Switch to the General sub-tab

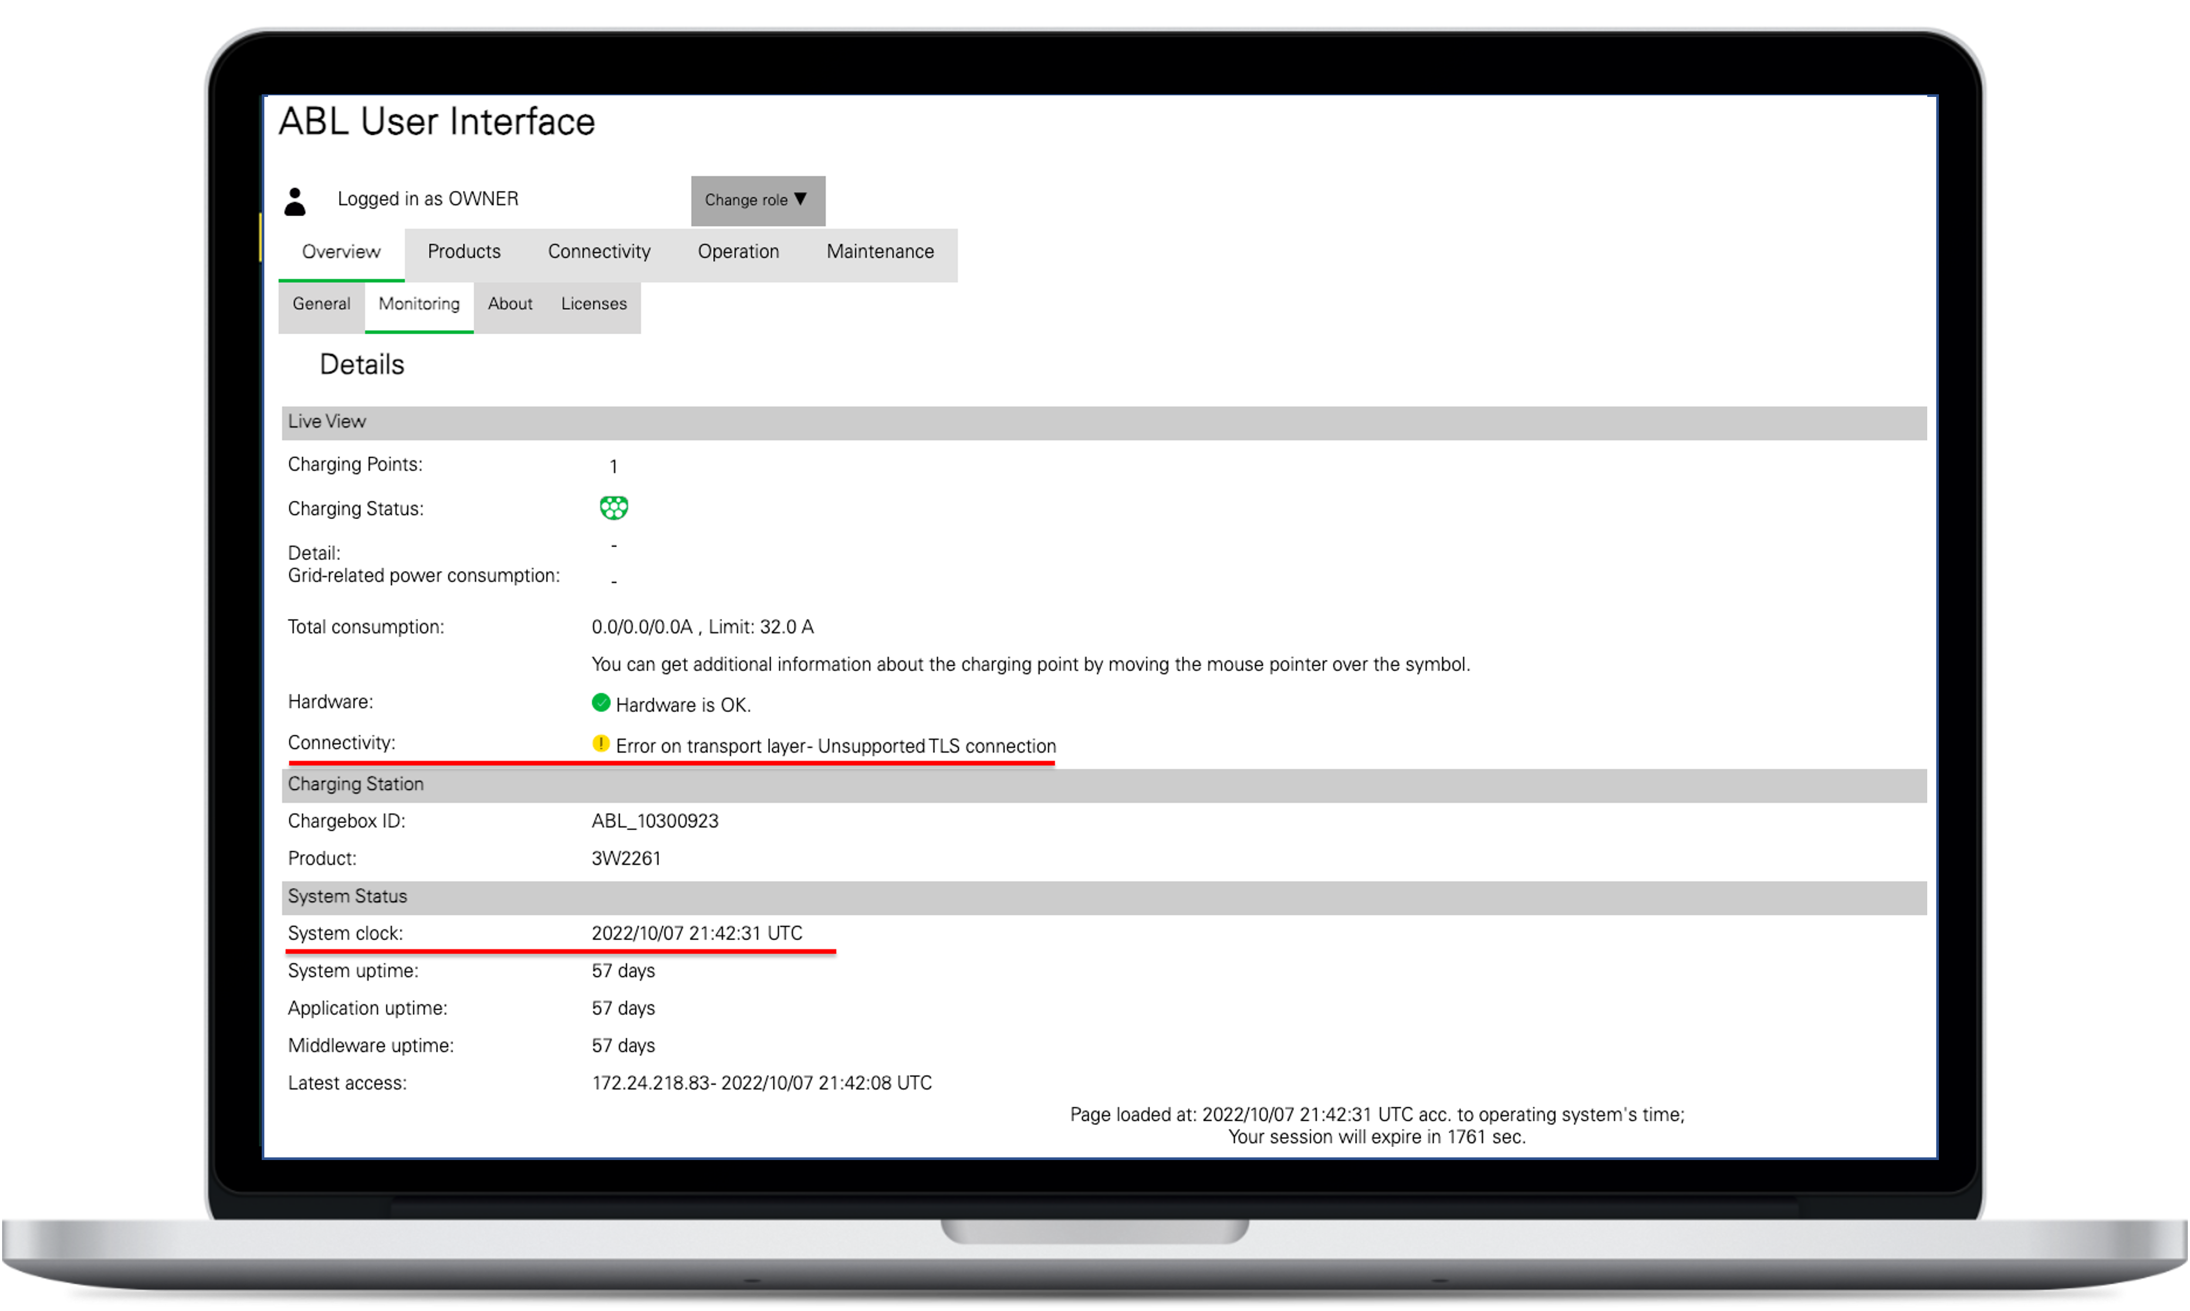(322, 304)
